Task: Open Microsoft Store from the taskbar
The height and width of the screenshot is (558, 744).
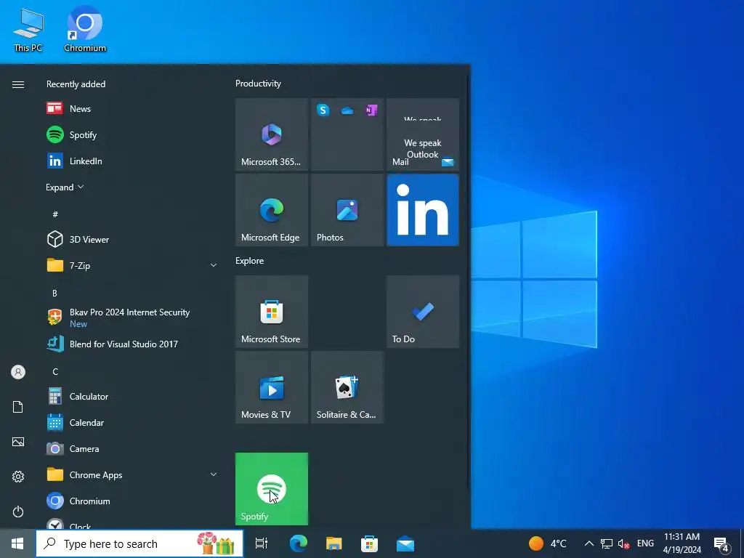Action: point(369,543)
